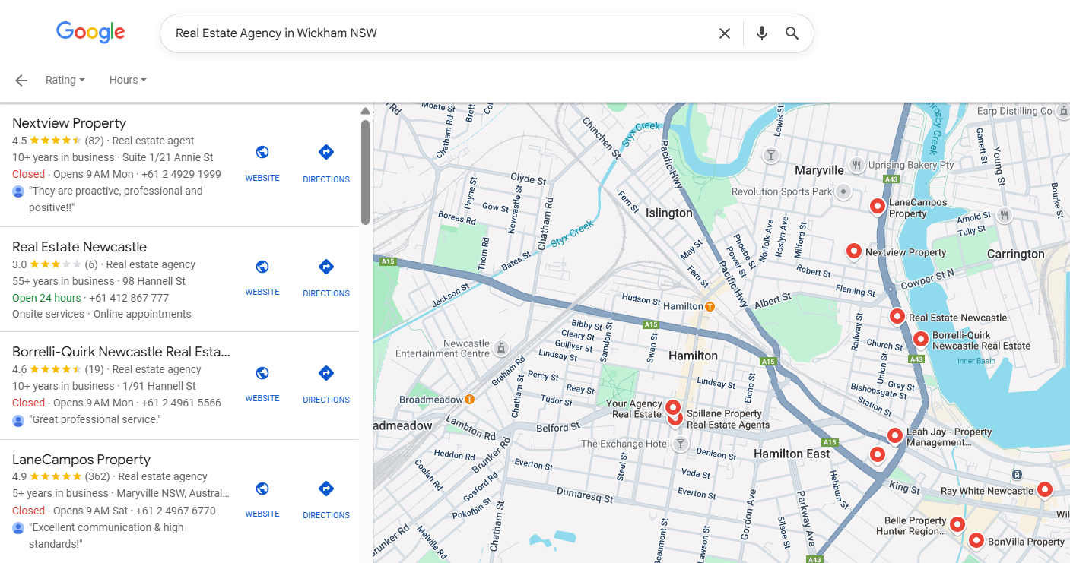Screen dimensions: 1070x563
Task: Click the review "Excellent communication & high standards!"
Action: (106, 536)
